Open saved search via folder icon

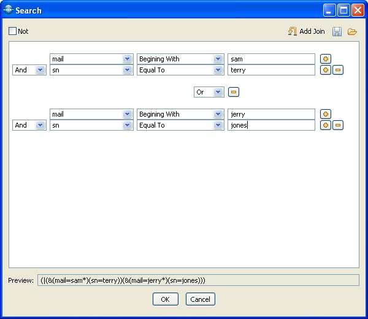point(352,31)
